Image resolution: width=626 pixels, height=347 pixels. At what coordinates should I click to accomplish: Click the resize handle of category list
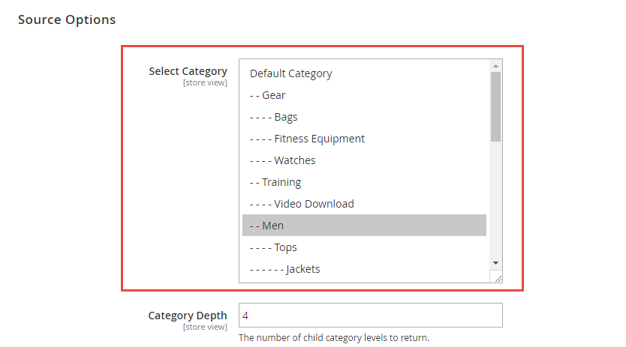496,277
